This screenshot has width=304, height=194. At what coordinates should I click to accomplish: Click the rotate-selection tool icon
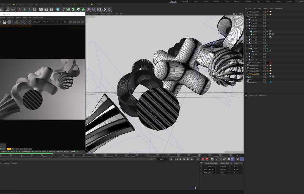coord(7,9)
